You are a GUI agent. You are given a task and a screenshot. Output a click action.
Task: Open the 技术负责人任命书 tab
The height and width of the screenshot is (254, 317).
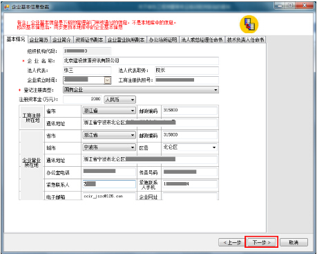[x=246, y=39]
